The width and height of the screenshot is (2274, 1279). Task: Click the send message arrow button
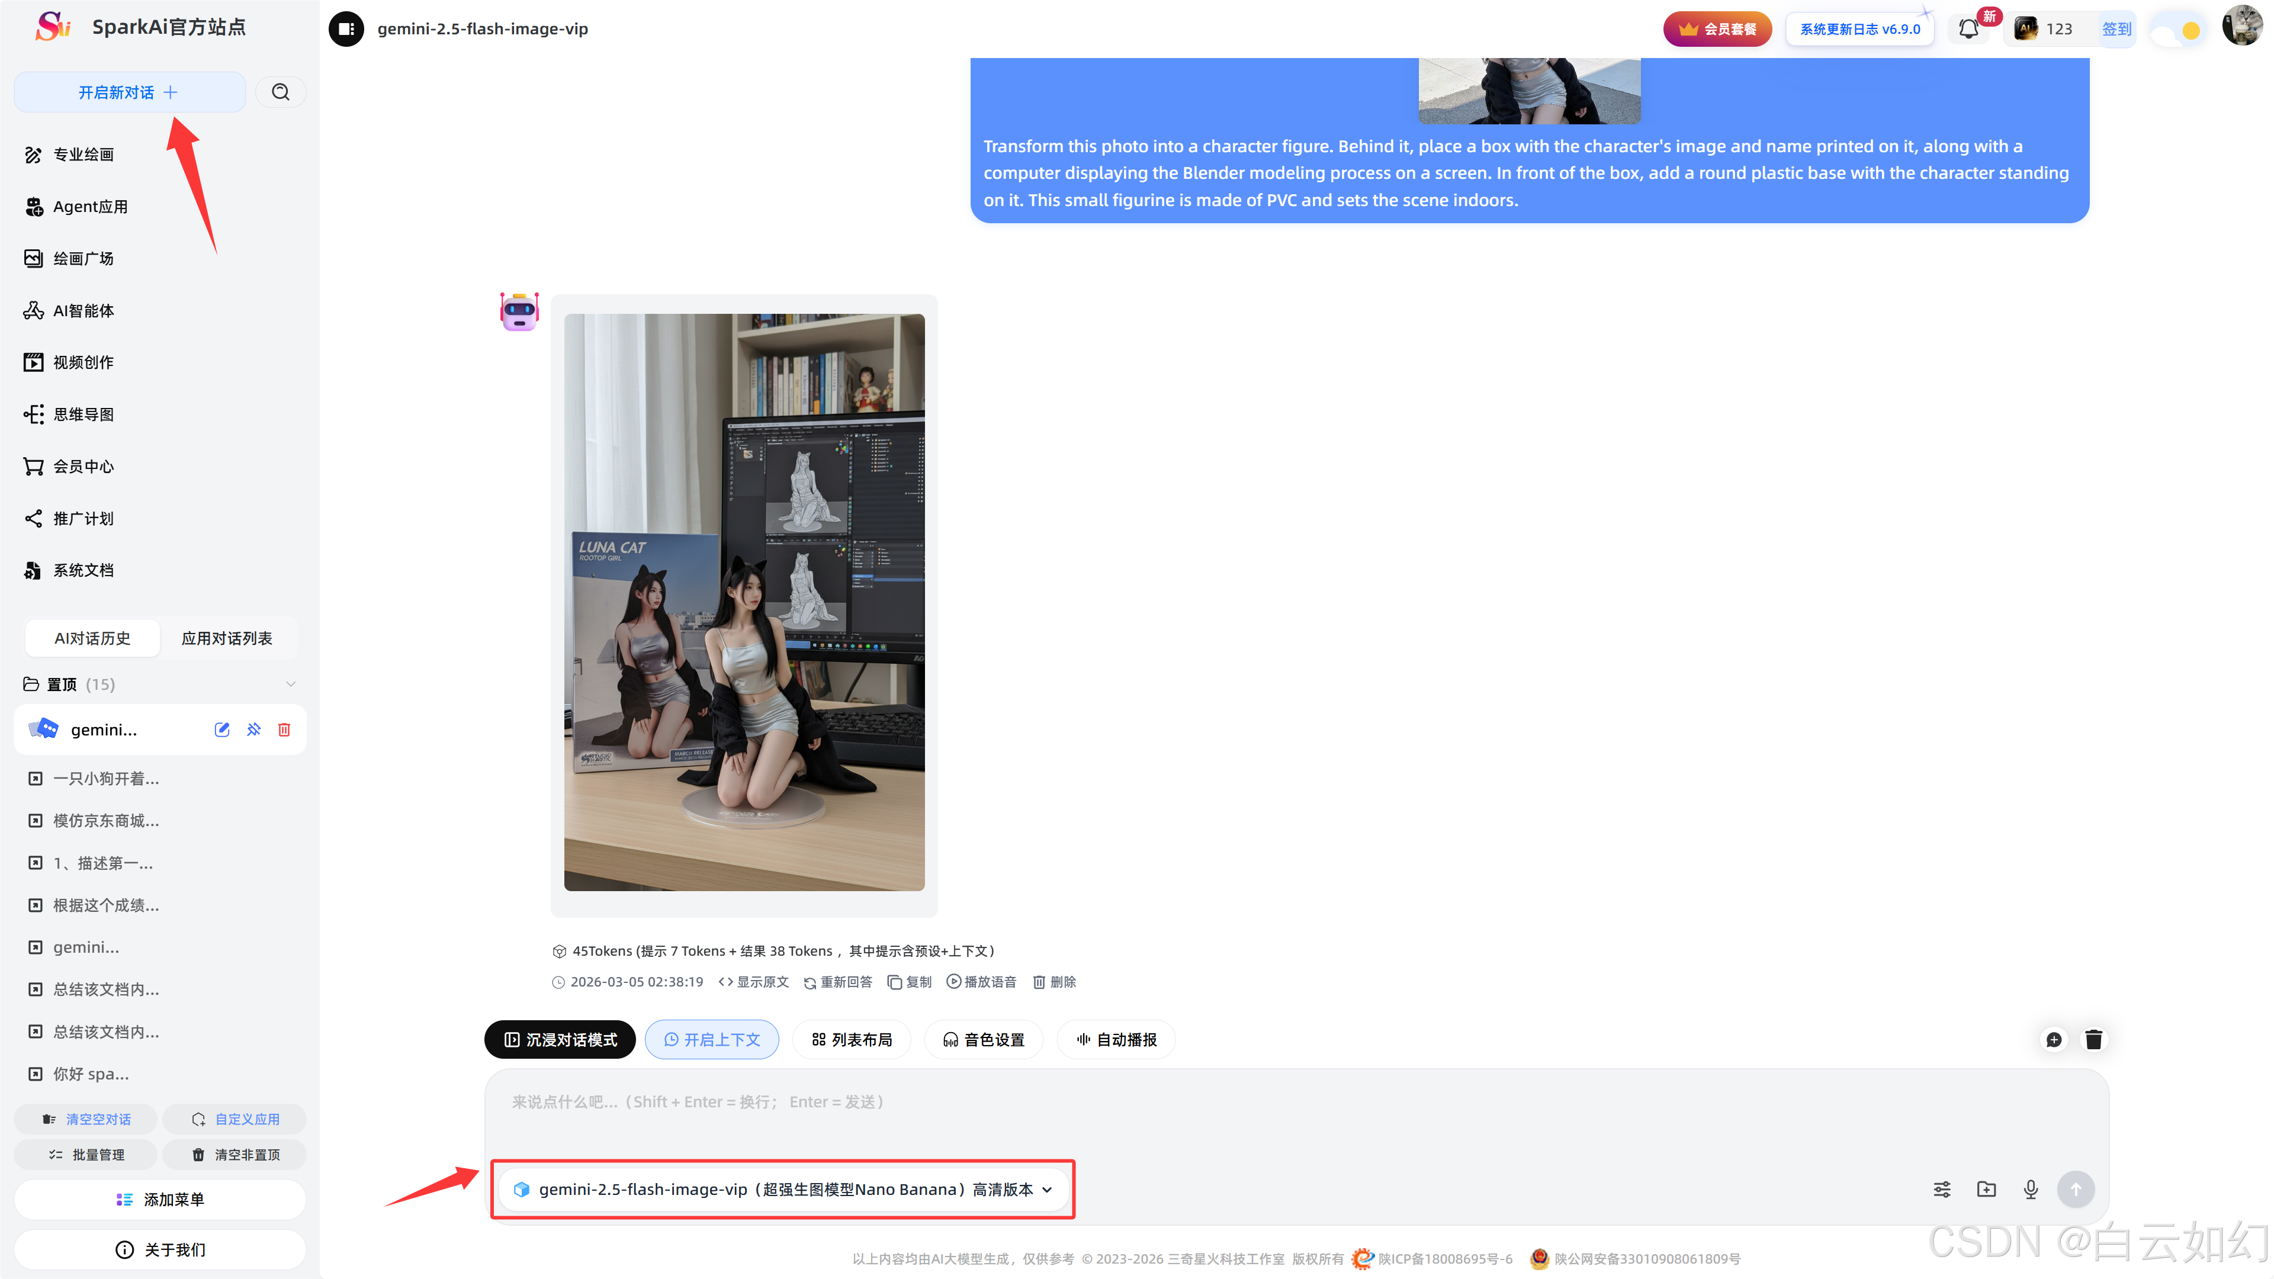(x=2076, y=1189)
